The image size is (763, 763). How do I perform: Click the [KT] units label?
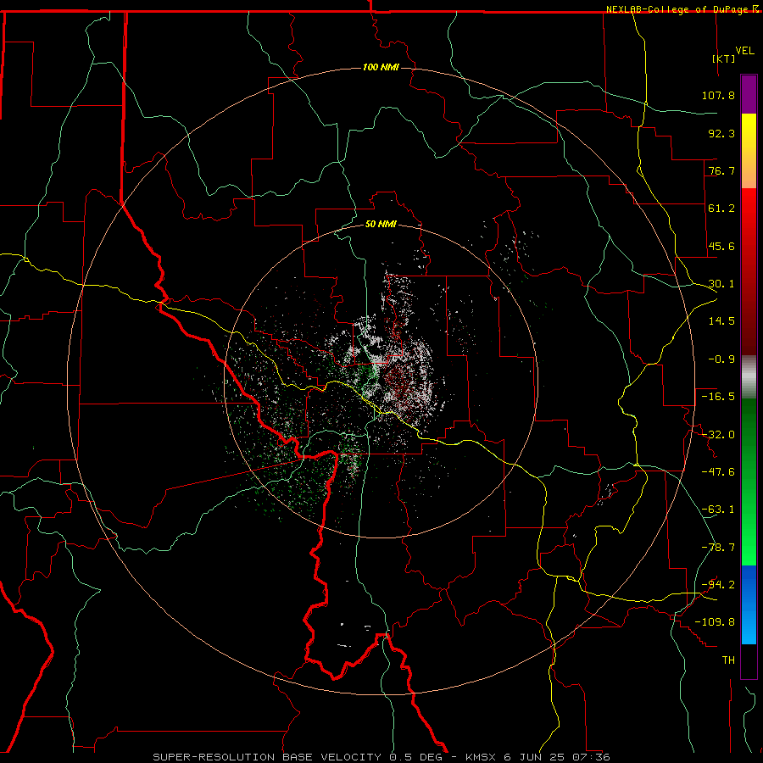point(724,58)
